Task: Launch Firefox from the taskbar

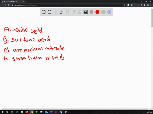Action: [27, 112]
